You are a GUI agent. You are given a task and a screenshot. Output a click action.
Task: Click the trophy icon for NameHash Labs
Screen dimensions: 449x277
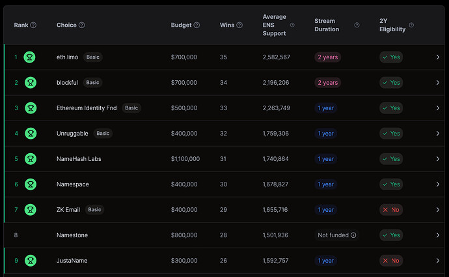[31, 159]
